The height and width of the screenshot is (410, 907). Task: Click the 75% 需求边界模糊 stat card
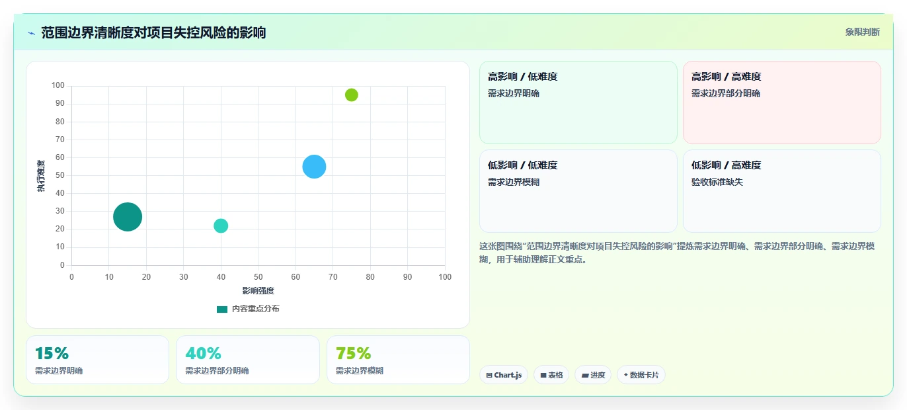398,360
